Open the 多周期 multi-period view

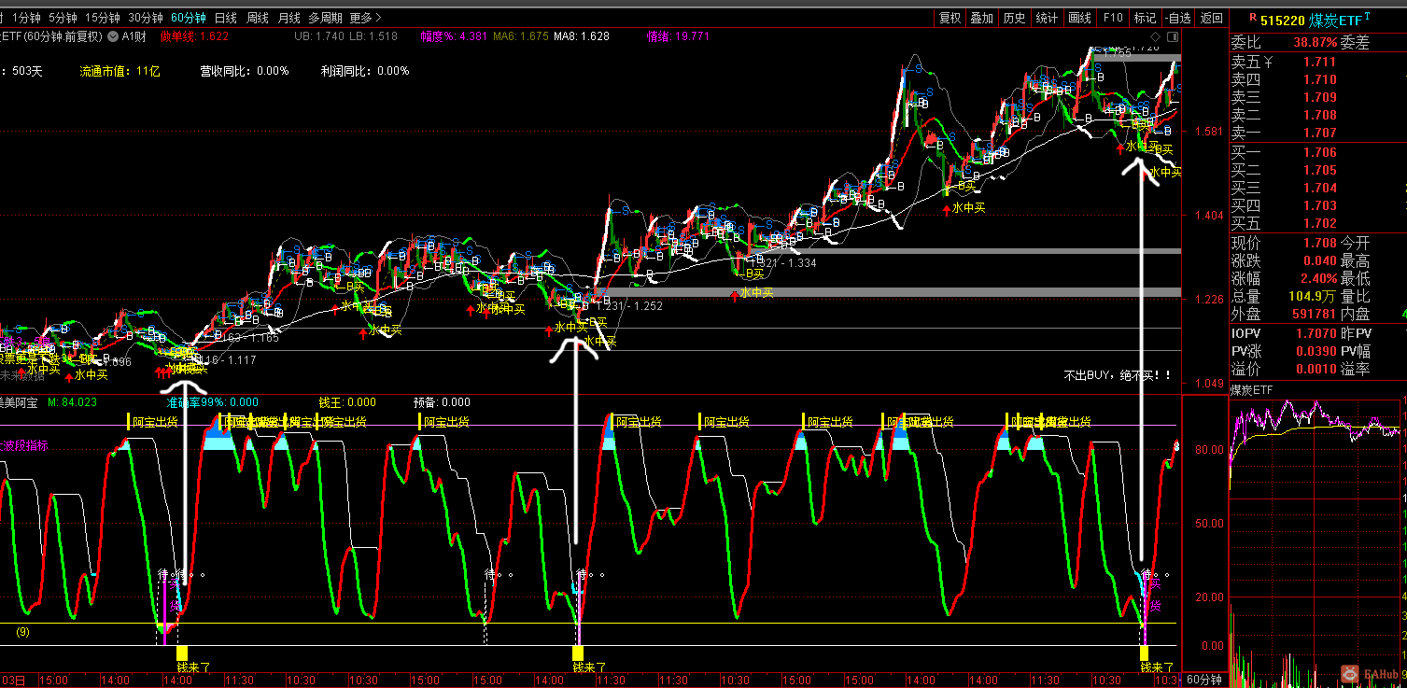tap(326, 18)
